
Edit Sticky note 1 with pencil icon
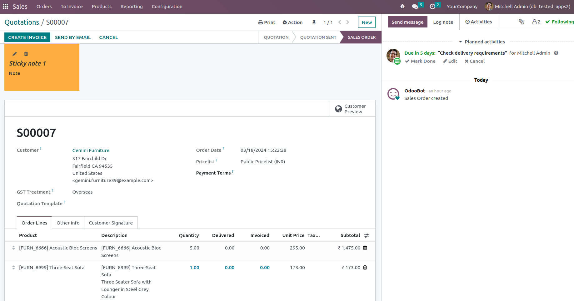click(15, 54)
